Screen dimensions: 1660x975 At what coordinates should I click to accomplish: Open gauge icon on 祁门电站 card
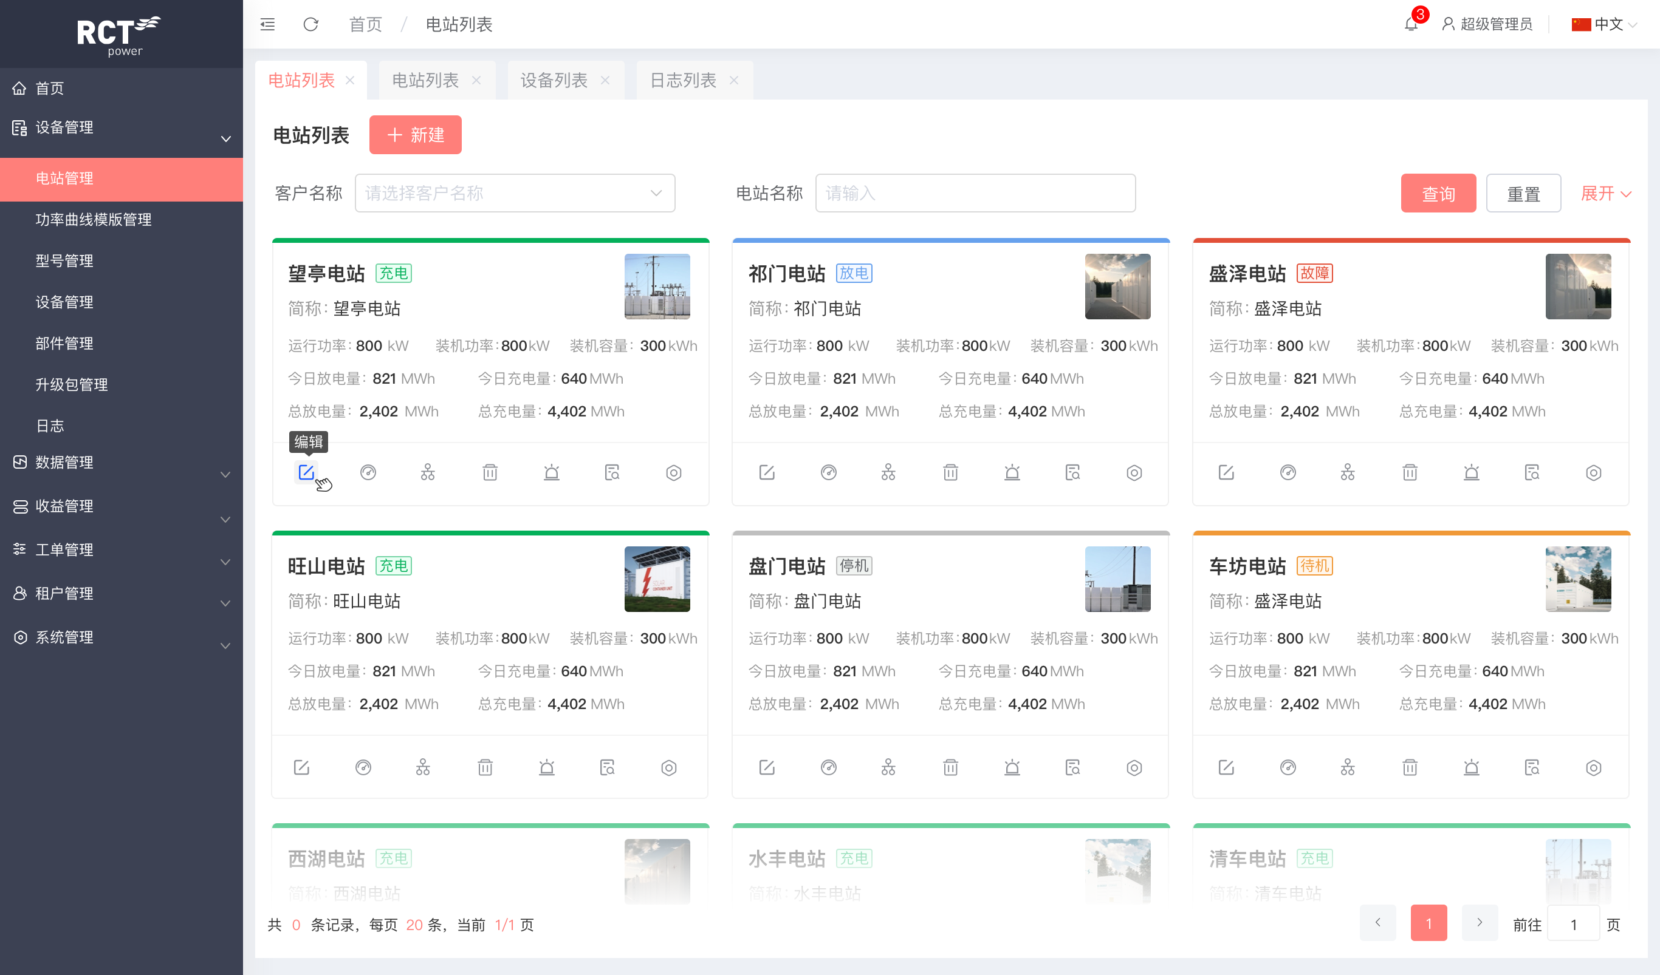click(829, 472)
